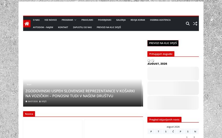Go to the home page icon

[27, 24]
